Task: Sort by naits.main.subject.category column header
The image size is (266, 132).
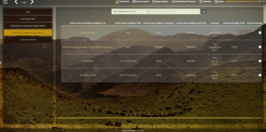Action: [x=159, y=23]
